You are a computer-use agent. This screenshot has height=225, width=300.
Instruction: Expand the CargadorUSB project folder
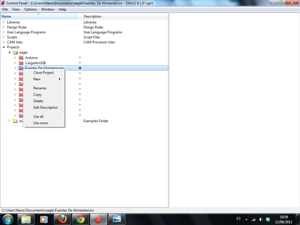(x=15, y=63)
